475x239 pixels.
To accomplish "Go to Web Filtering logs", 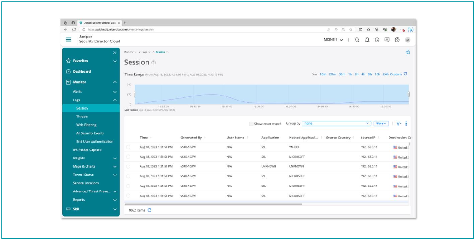I will (x=86, y=125).
